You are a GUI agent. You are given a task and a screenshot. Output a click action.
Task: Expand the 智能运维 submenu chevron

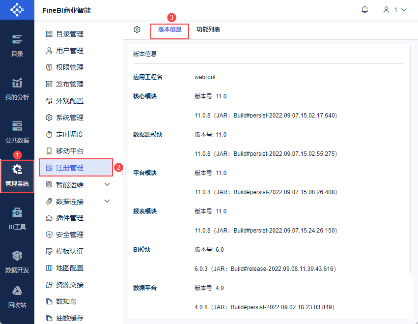tap(107, 184)
